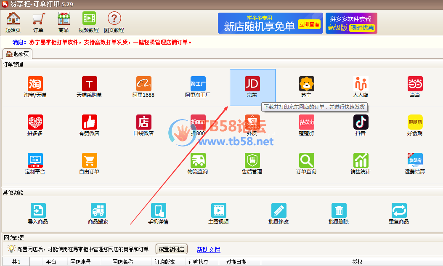
Task: Open the 虾皮 Shopee platform icon
Action: point(252,125)
